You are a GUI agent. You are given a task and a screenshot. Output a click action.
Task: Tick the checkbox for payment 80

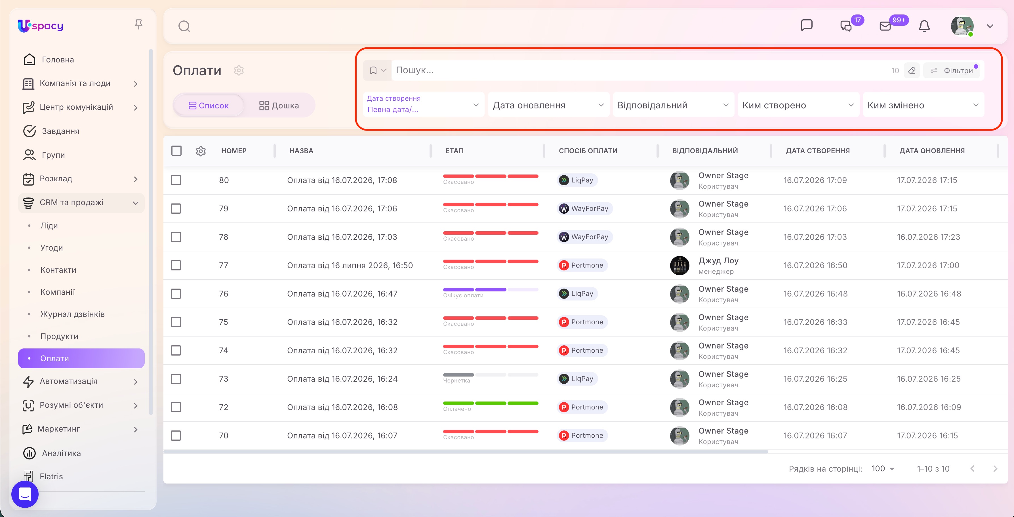point(176,180)
